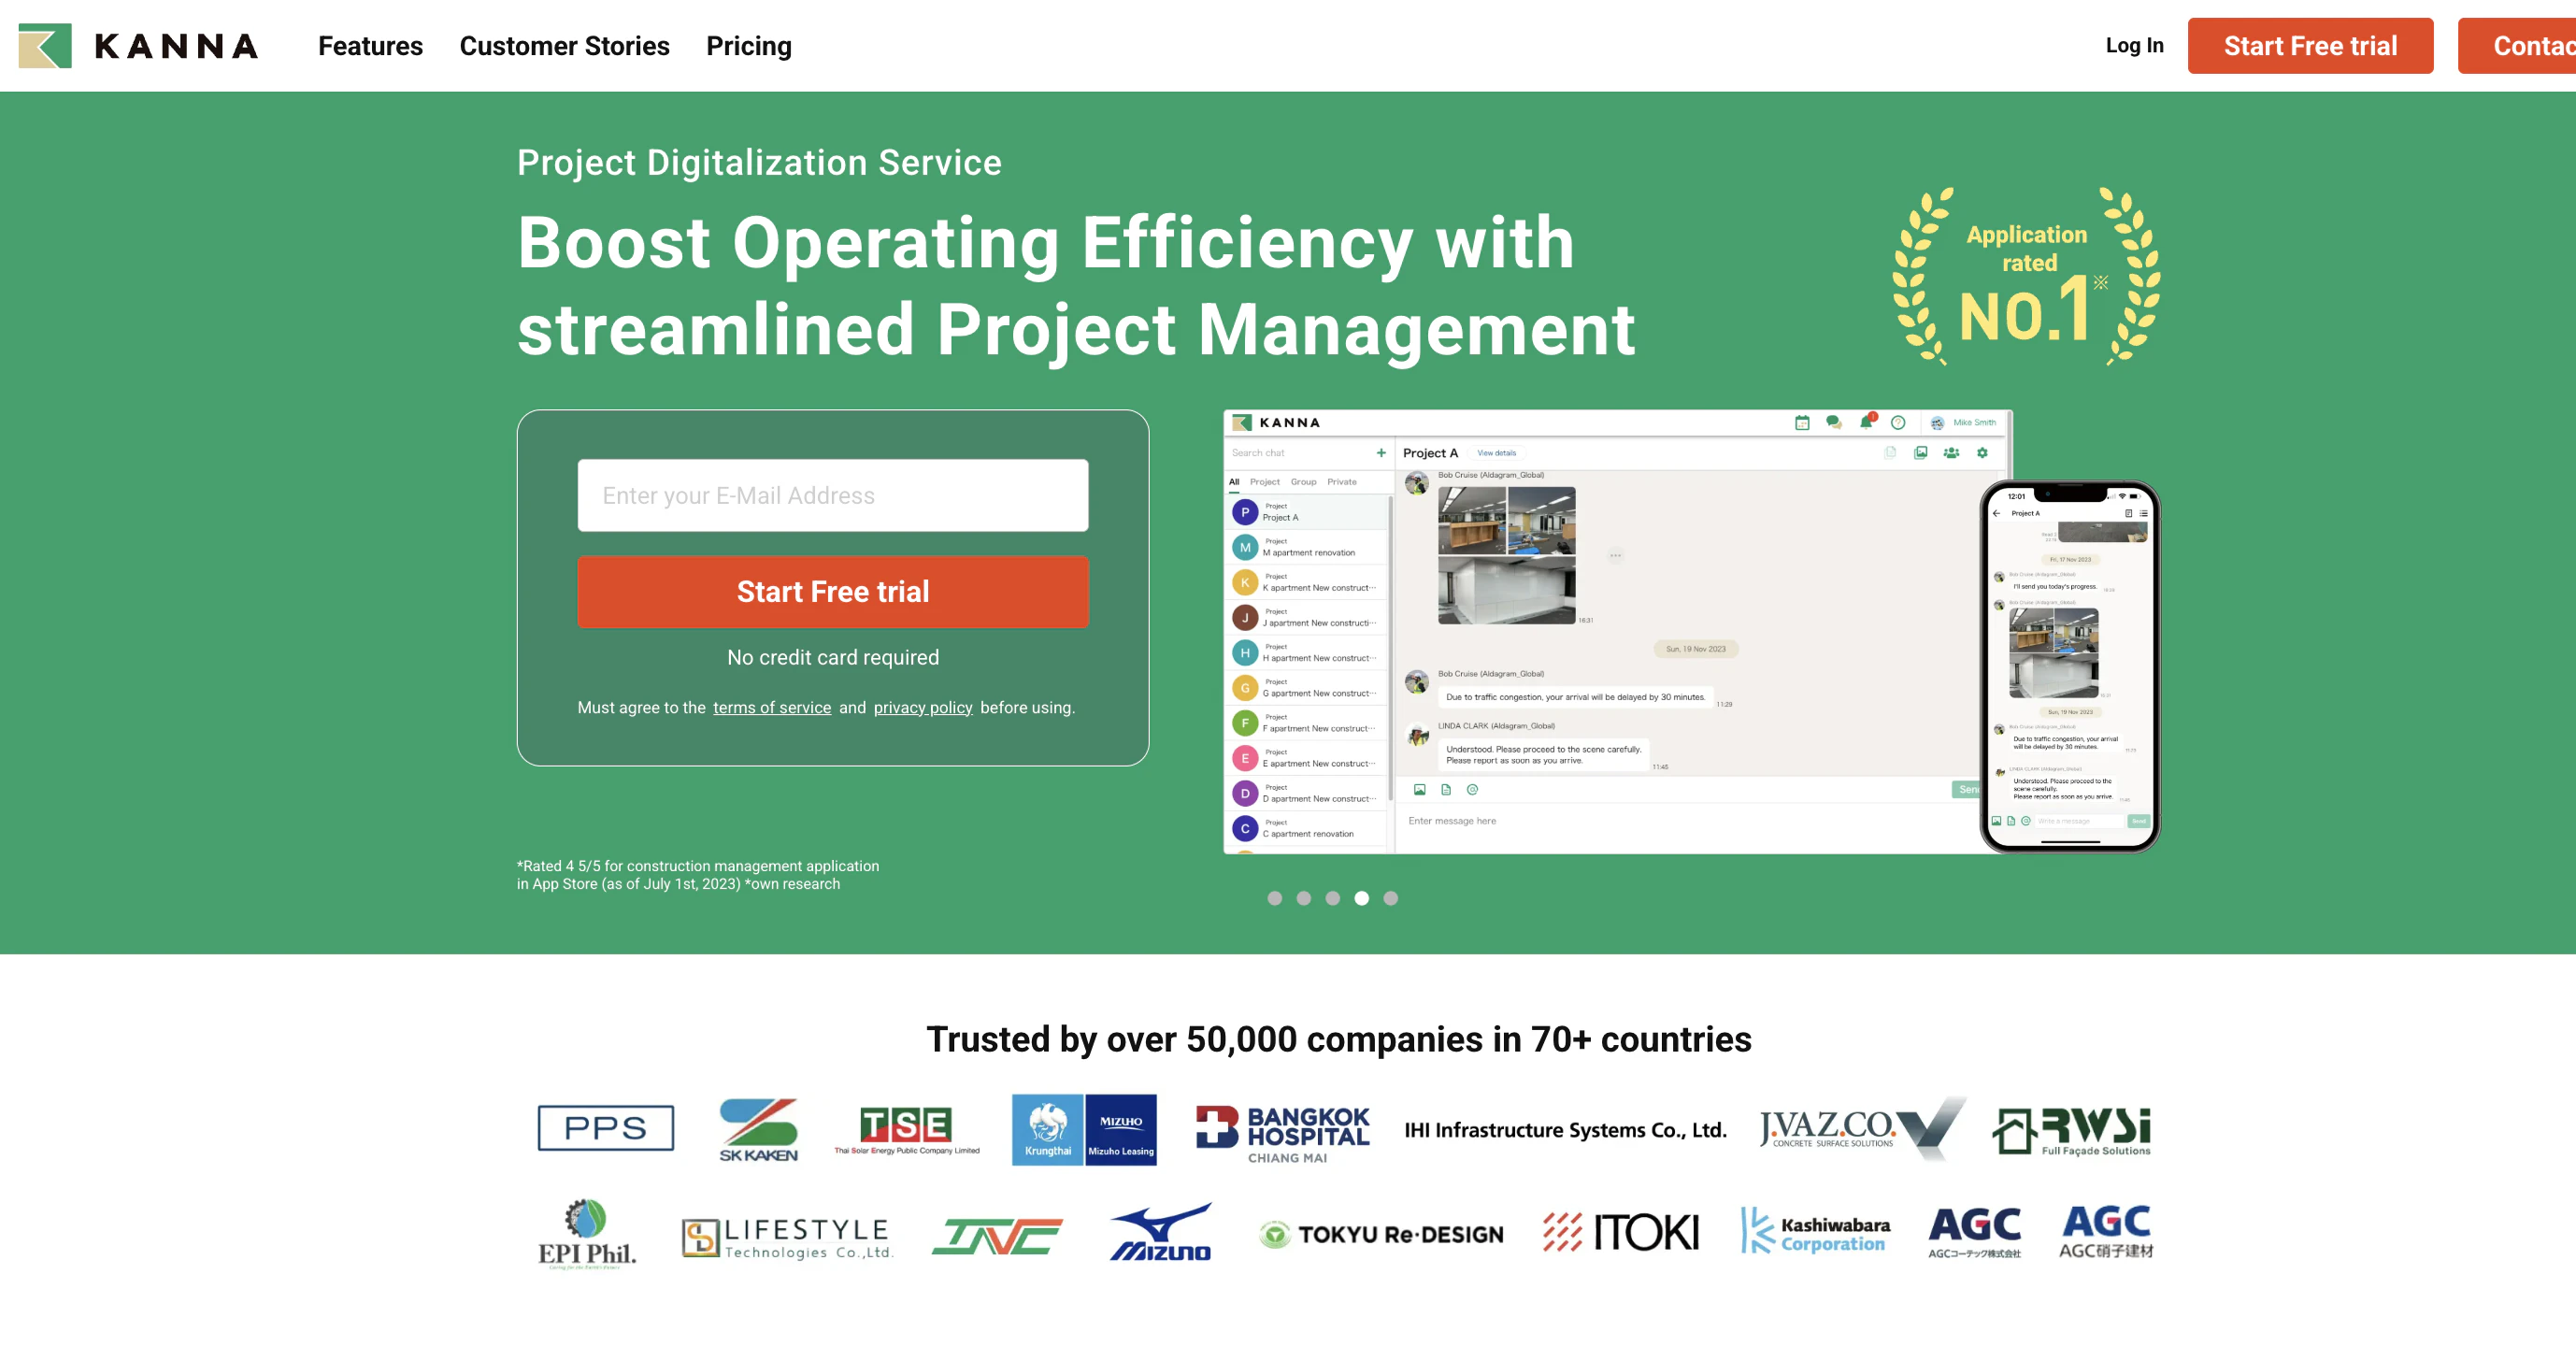
Task: Click the KANNA logo in header
Action: 138,46
